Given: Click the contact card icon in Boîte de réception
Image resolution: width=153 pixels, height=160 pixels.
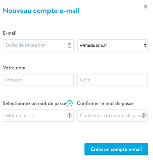Looking at the screenshot, I should tap(69, 45).
